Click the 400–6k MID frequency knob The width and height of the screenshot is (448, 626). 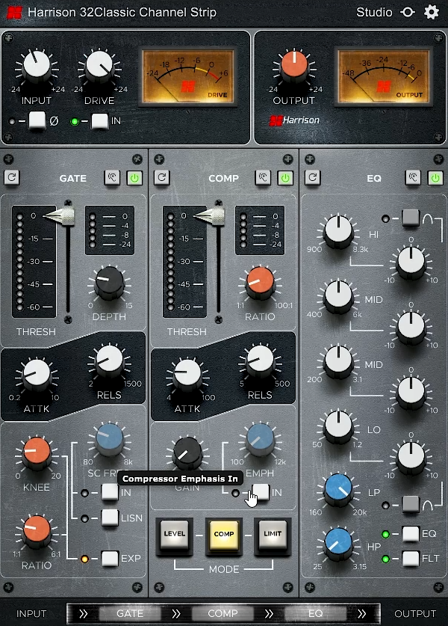point(338,296)
